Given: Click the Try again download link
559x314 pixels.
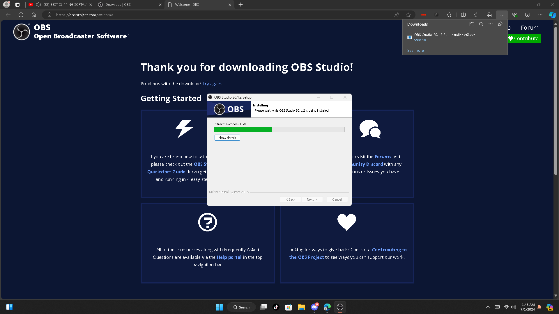Looking at the screenshot, I should tap(212, 84).
